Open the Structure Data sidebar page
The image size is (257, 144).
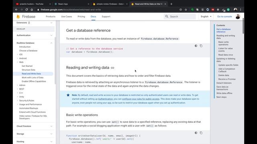pyautogui.click(x=29, y=70)
